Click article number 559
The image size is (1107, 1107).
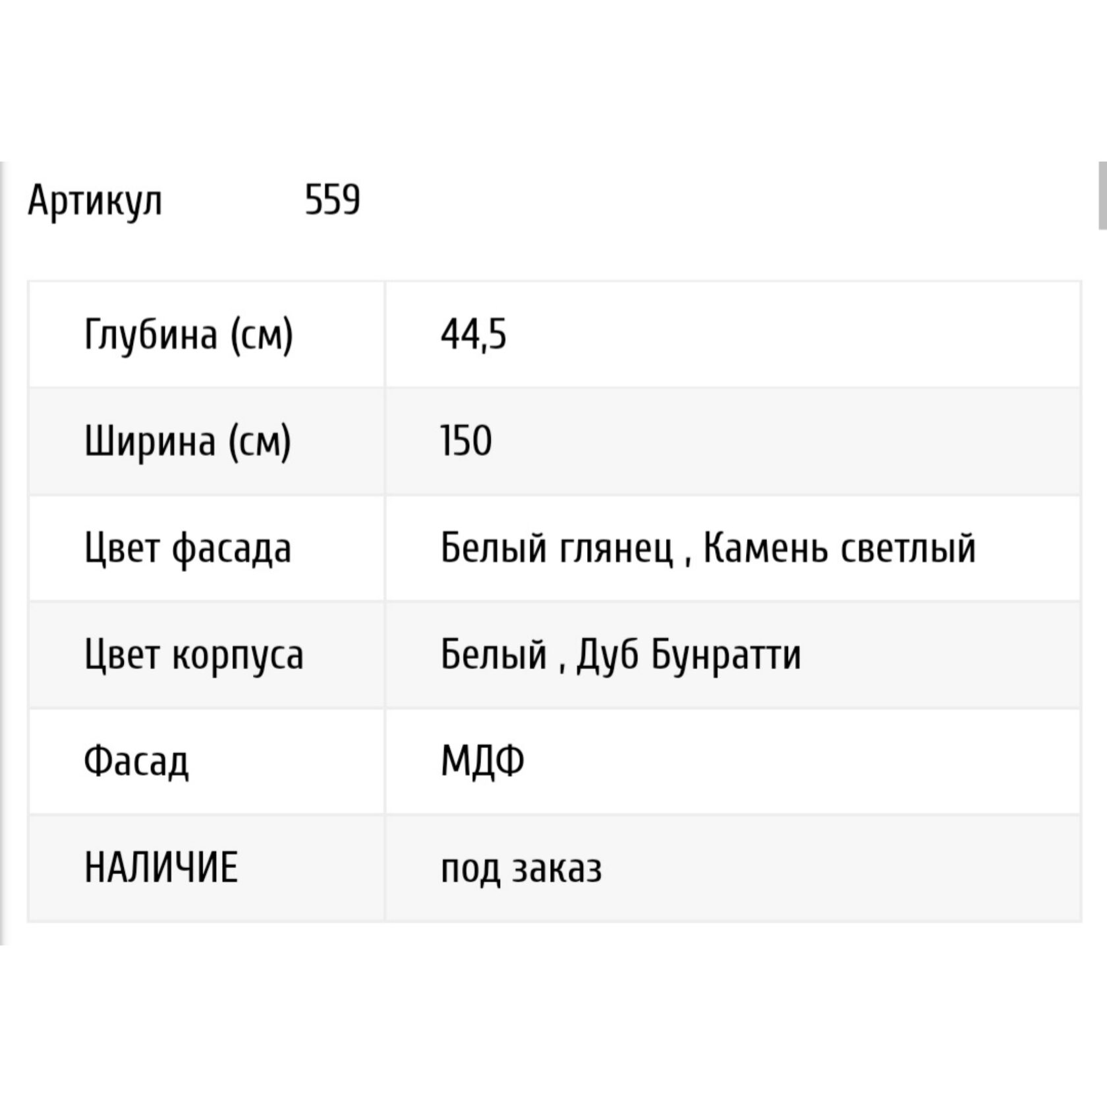tap(332, 200)
